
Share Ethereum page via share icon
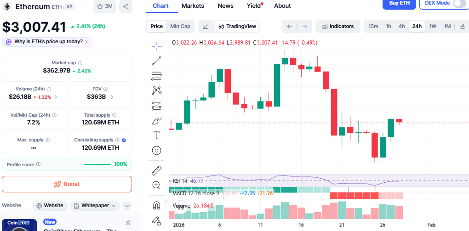click(126, 6)
